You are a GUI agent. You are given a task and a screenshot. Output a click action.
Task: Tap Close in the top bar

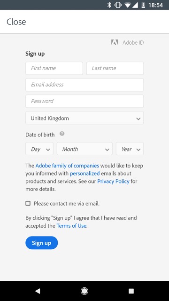coord(16,22)
